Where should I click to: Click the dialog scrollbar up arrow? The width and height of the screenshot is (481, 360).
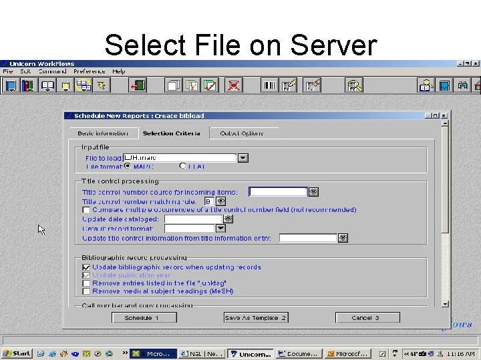tap(445, 123)
